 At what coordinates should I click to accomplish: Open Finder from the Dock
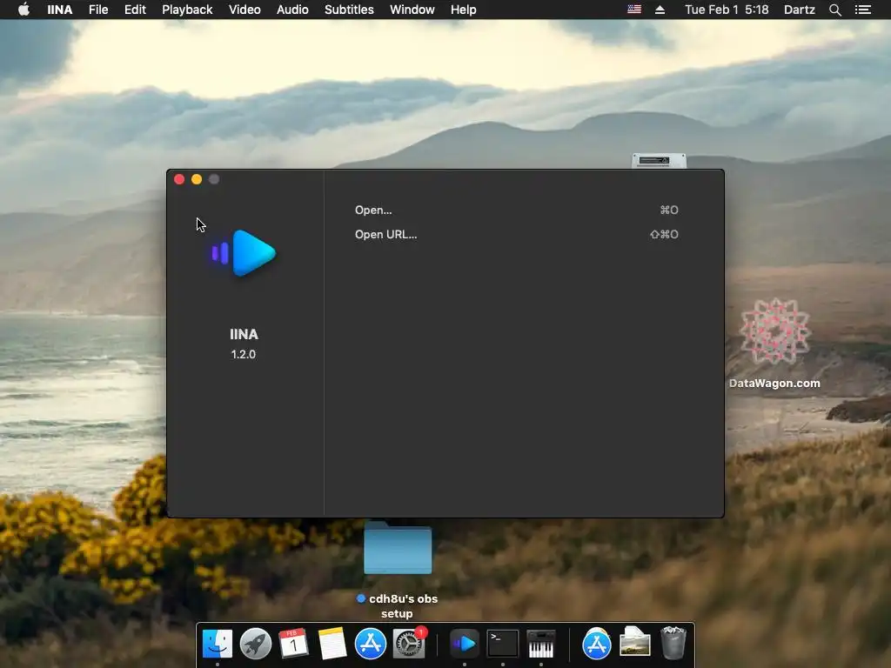[x=217, y=644]
